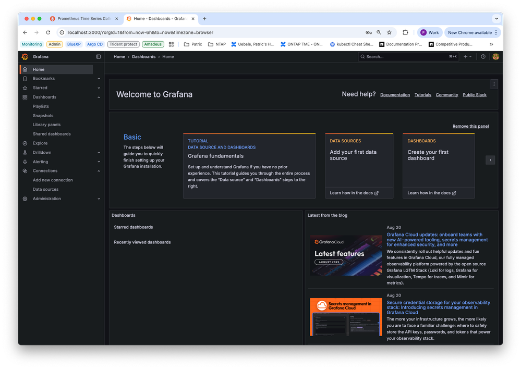This screenshot has width=521, height=369.
Task: Click the Remove this panel link
Action: coord(470,126)
